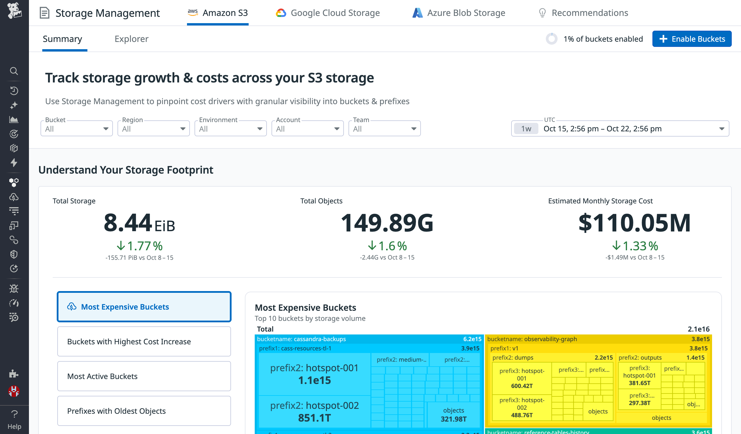Open the Security shield icon
Viewport: 741px width, 434px height.
pyautogui.click(x=14, y=254)
